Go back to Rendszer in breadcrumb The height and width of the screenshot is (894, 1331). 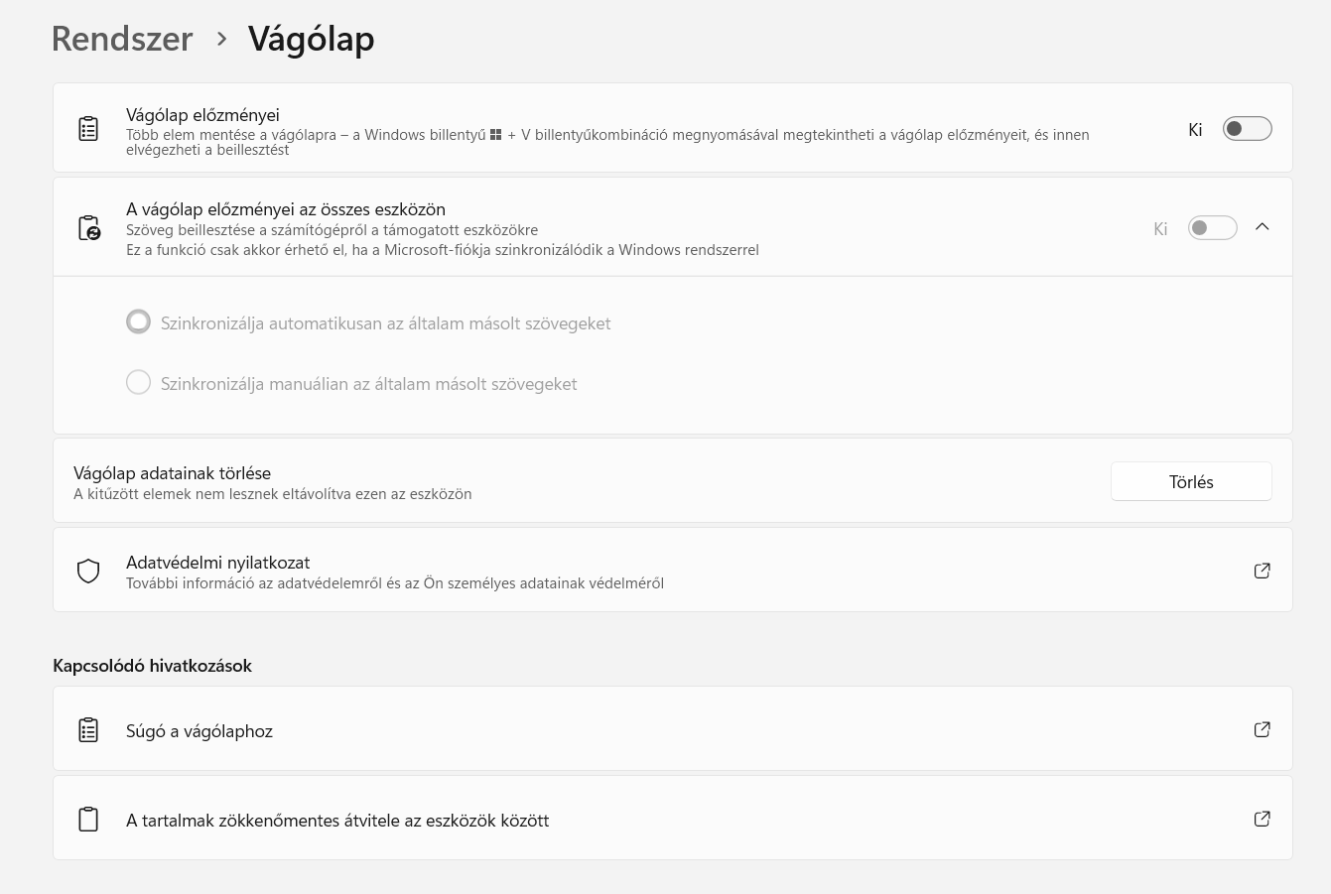122,39
